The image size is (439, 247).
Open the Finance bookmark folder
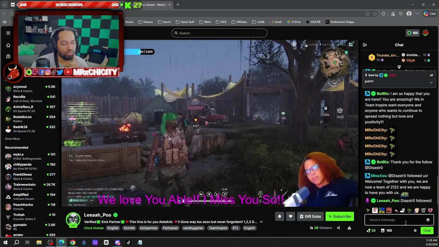(146, 22)
